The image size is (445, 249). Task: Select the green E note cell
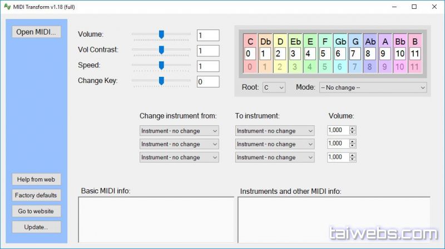pyautogui.click(x=310, y=41)
